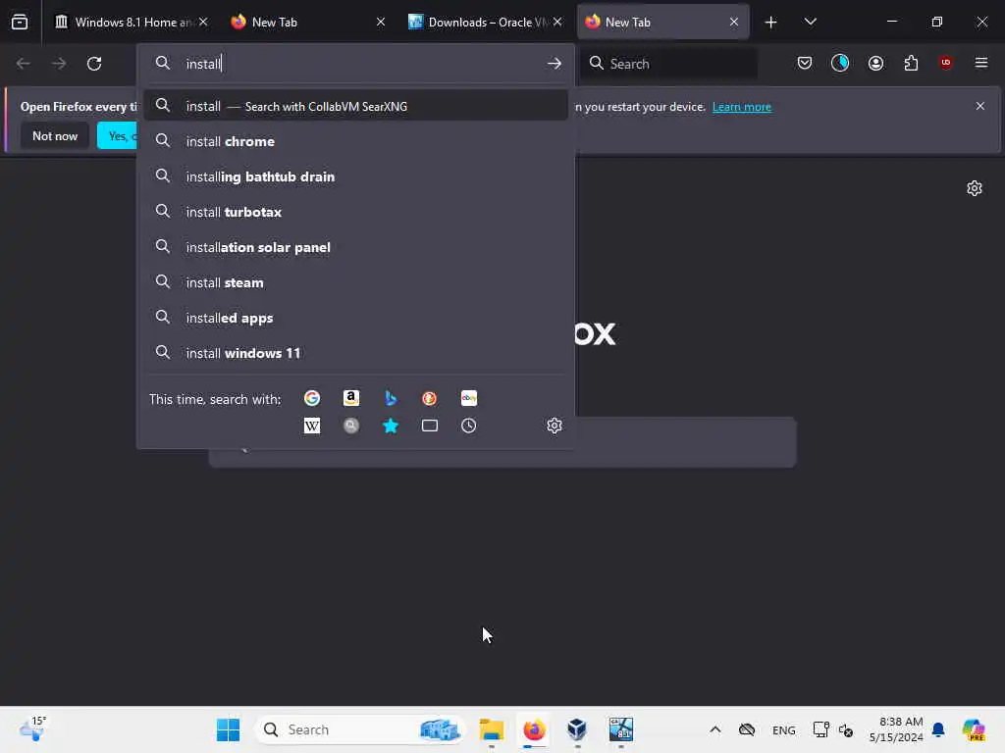Close the Windows 8.1 Home tab
The height and width of the screenshot is (753, 1005).
tap(203, 22)
